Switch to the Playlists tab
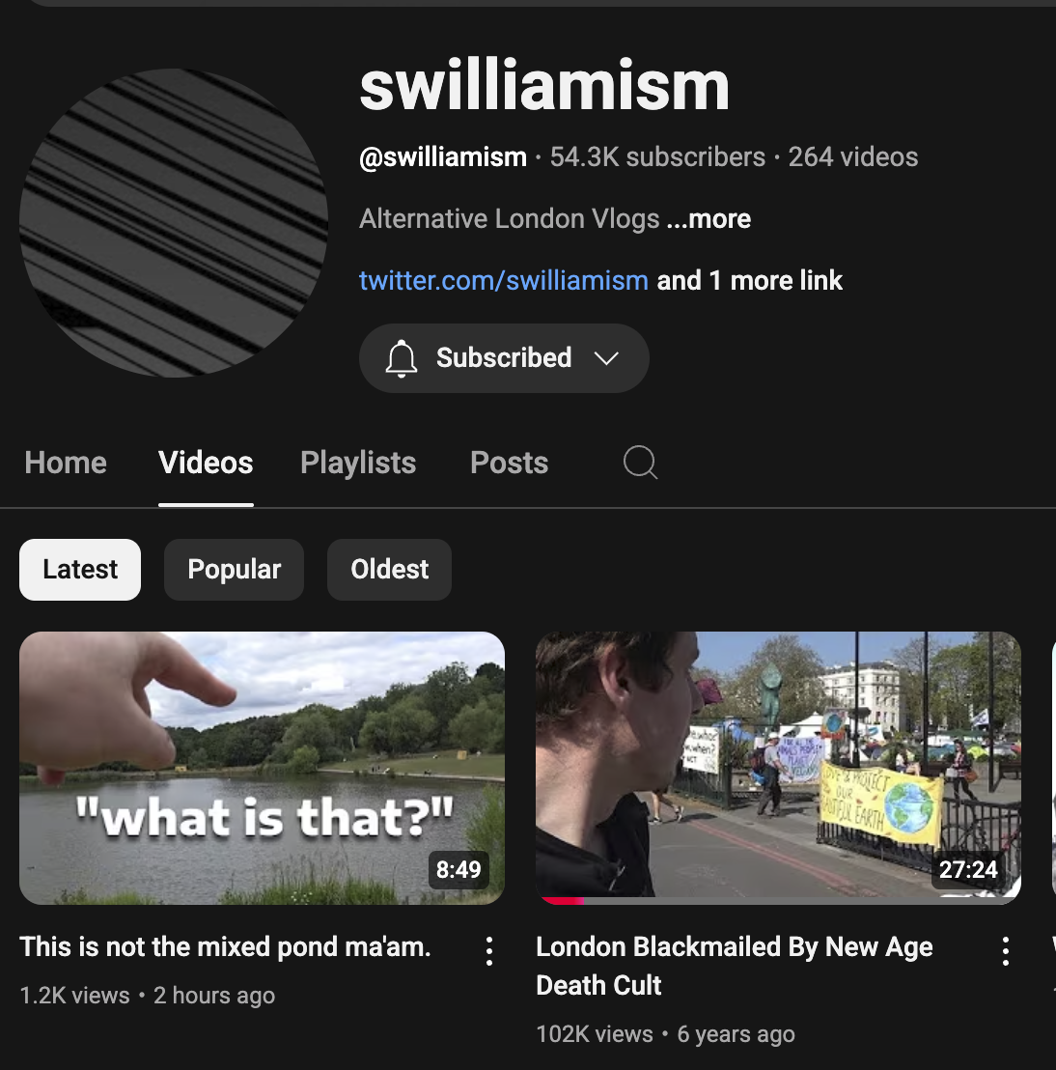Viewport: 1056px width, 1070px height. point(358,463)
